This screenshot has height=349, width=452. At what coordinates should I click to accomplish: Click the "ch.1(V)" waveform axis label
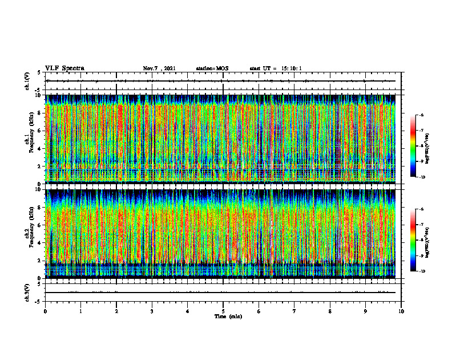point(27,81)
